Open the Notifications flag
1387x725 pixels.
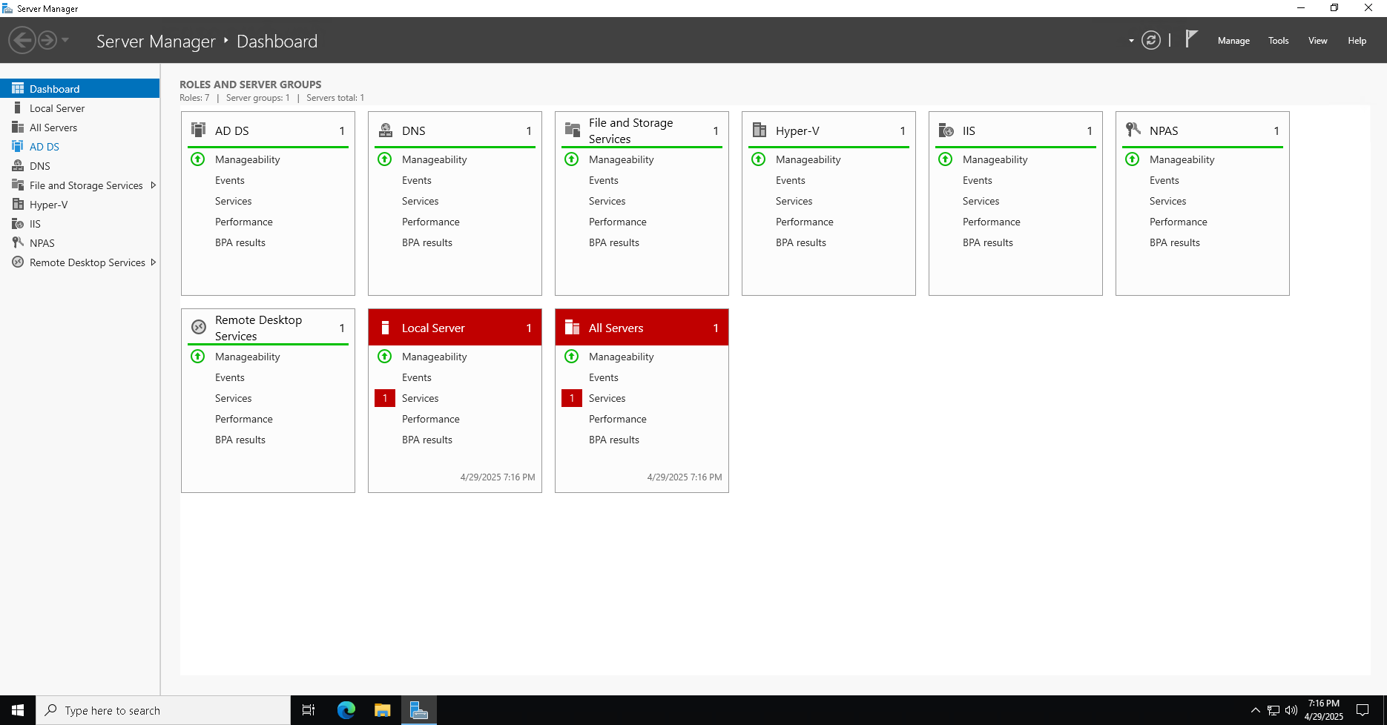click(1191, 39)
